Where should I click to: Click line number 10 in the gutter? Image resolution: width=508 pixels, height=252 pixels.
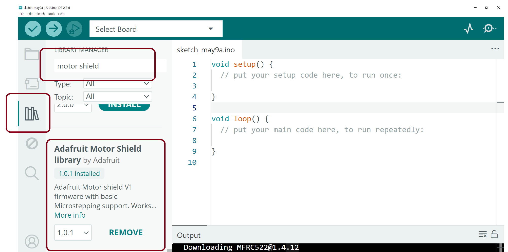click(192, 162)
